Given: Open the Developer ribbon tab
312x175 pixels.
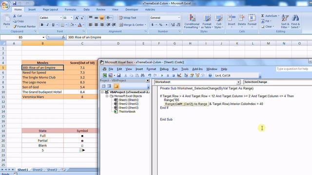Looking at the screenshot, I should tap(132, 10).
